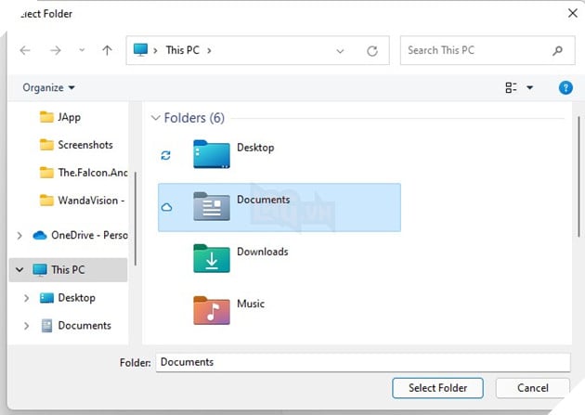Expand chevron after This PC breadcrumb
Viewport: 585px width, 415px height.
(x=209, y=50)
